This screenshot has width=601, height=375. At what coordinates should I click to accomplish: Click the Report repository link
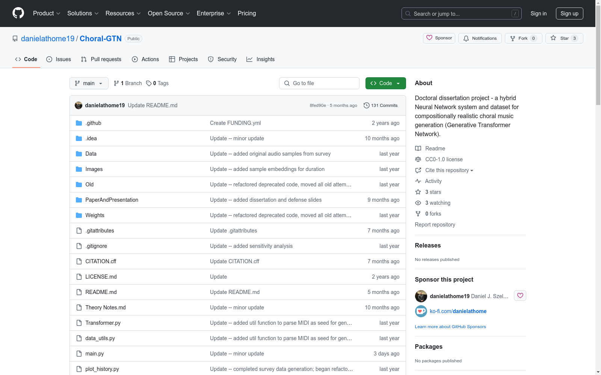[x=435, y=225]
